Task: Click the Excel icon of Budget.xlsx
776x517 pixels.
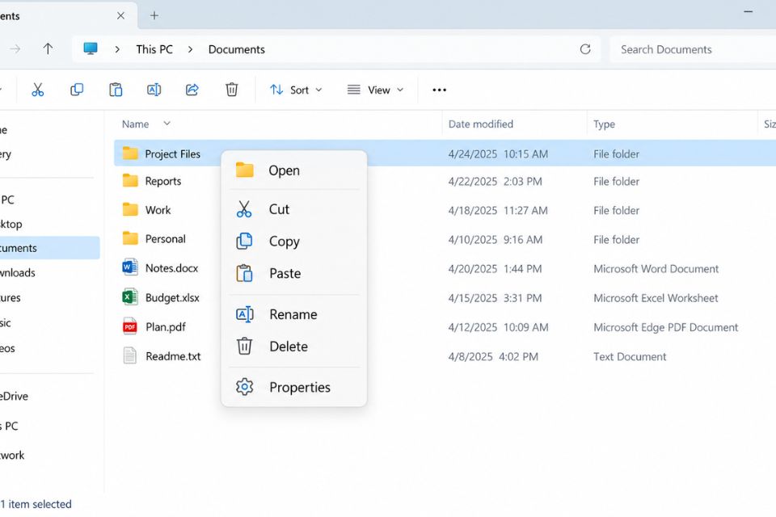Action: 129,296
